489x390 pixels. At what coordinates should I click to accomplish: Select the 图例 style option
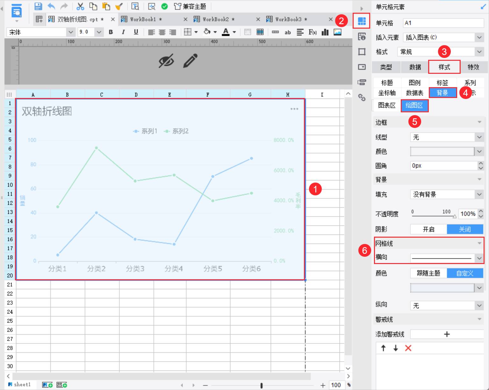[x=415, y=83]
